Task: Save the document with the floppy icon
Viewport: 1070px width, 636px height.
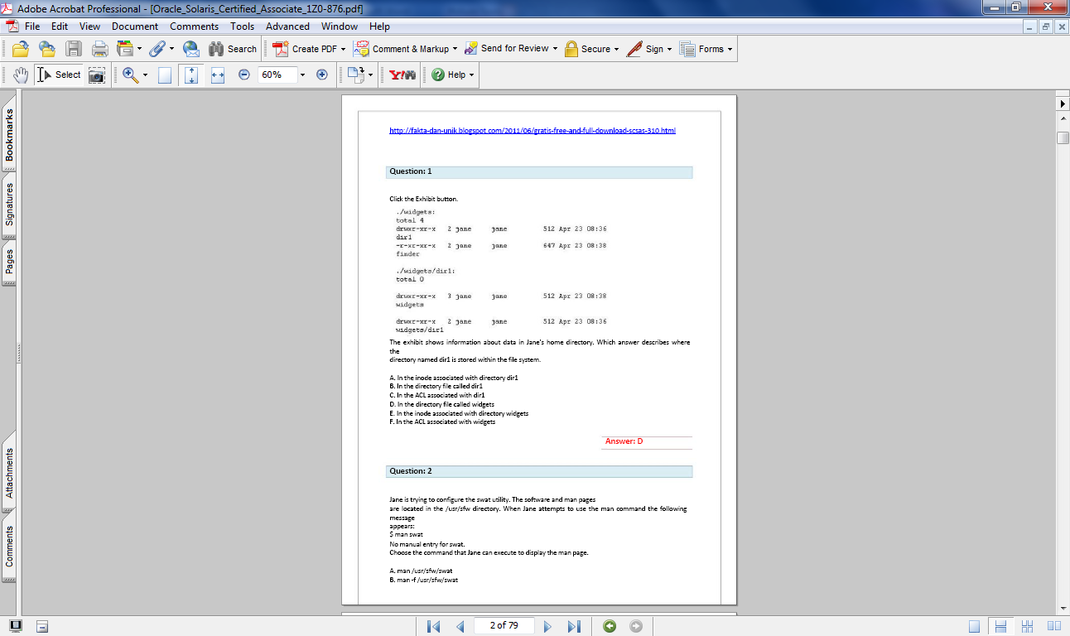Action: click(x=74, y=49)
